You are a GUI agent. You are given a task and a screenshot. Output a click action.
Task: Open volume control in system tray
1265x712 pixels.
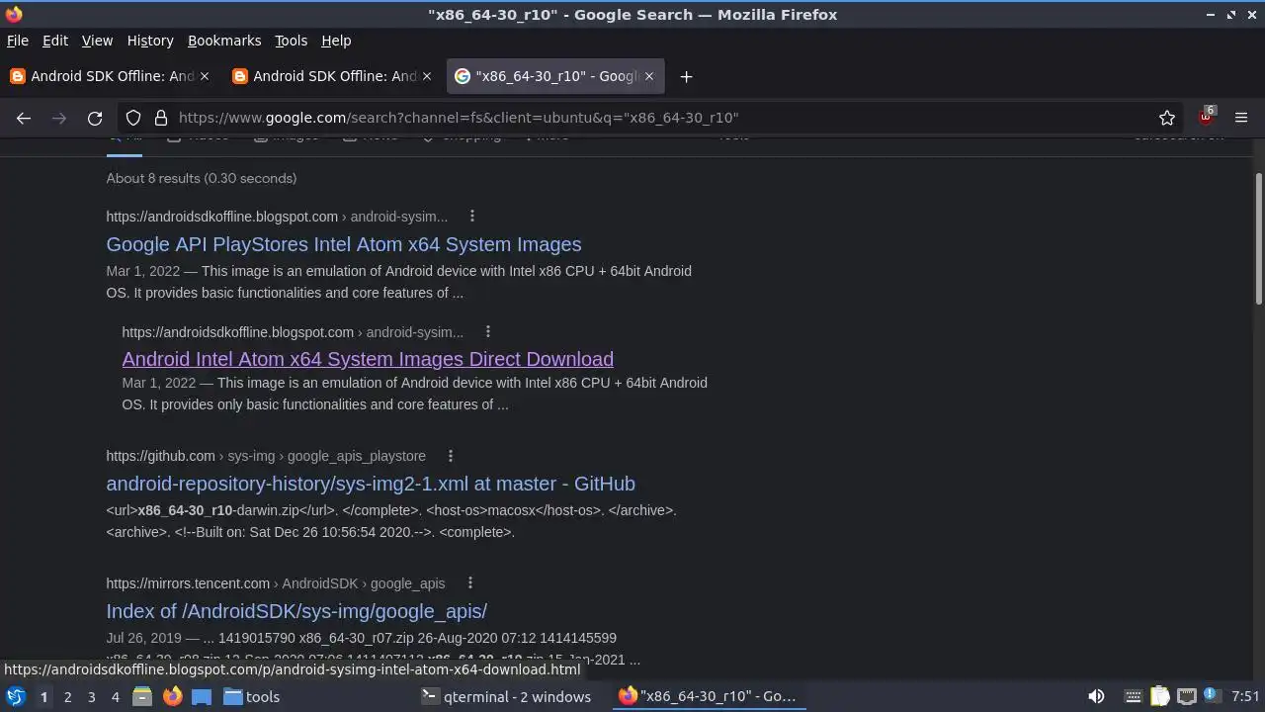coord(1096,697)
